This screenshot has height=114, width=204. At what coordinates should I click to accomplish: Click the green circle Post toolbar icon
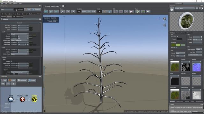point(138,12)
